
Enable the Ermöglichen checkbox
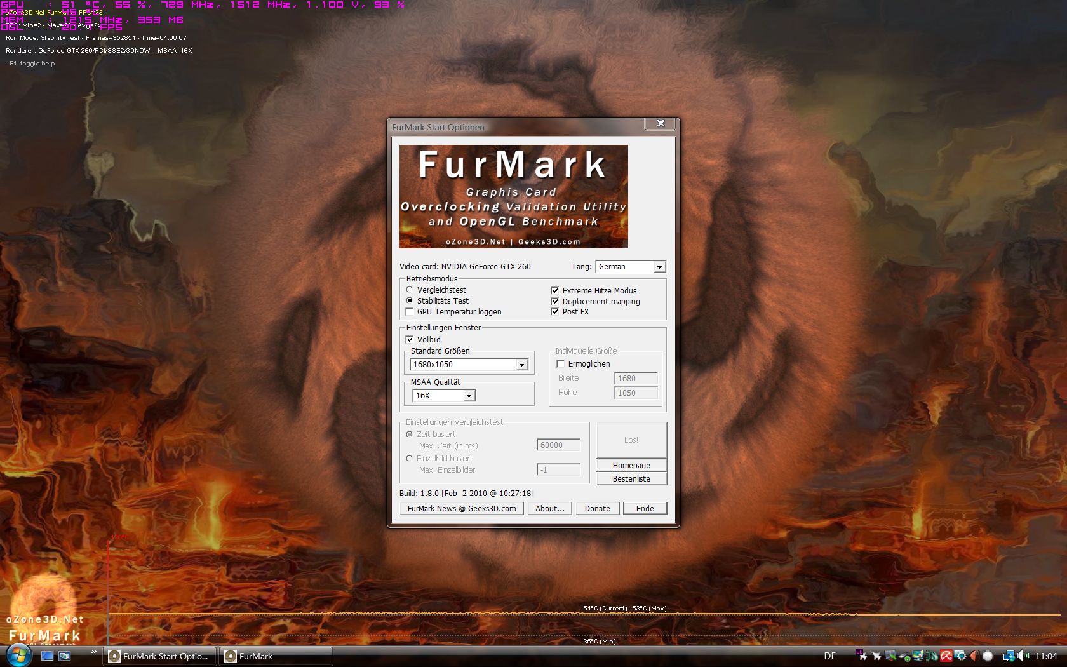pos(560,364)
